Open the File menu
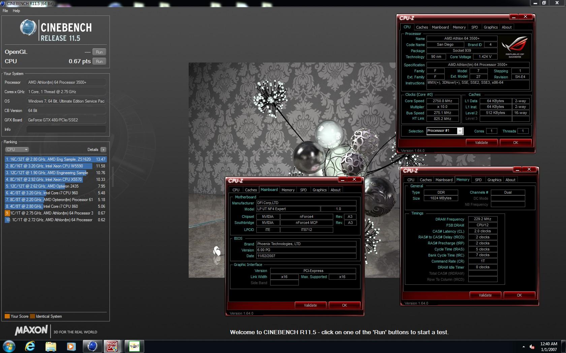 pos(5,11)
